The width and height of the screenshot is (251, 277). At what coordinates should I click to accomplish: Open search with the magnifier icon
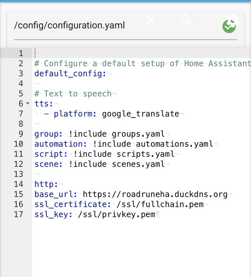pyautogui.click(x=186, y=20)
